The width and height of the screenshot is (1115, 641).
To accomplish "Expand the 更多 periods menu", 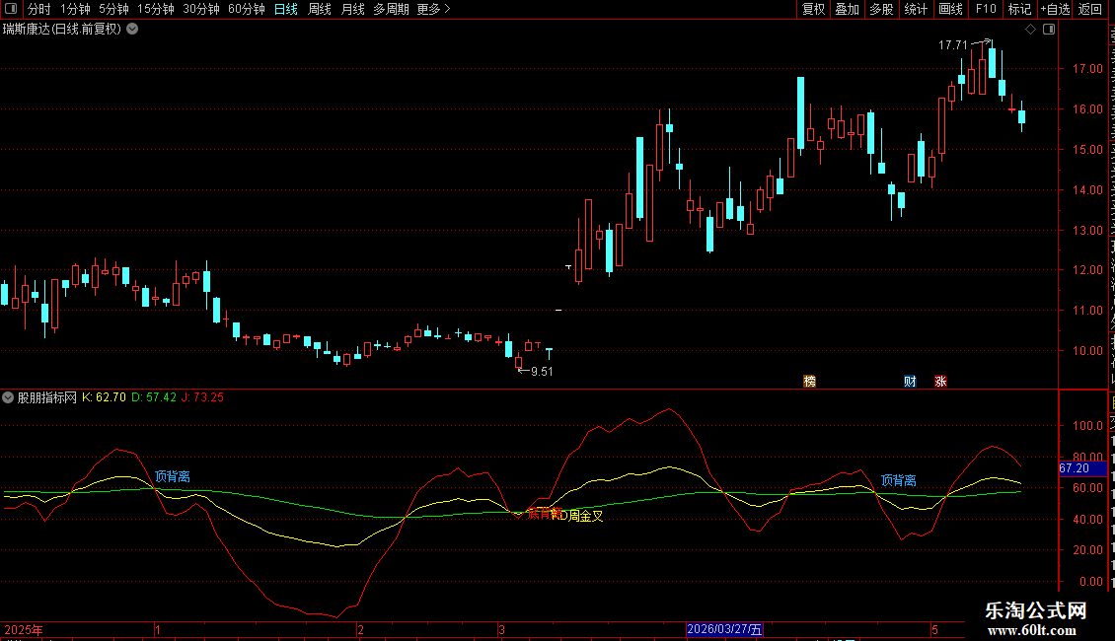I will pos(433,9).
